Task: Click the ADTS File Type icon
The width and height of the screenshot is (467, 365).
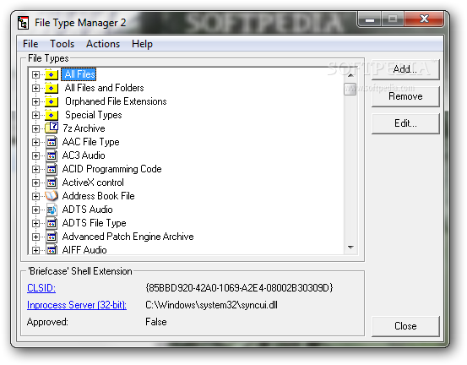Action: pyautogui.click(x=52, y=223)
